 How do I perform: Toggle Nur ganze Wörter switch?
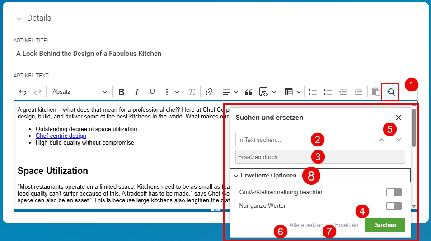(x=394, y=206)
